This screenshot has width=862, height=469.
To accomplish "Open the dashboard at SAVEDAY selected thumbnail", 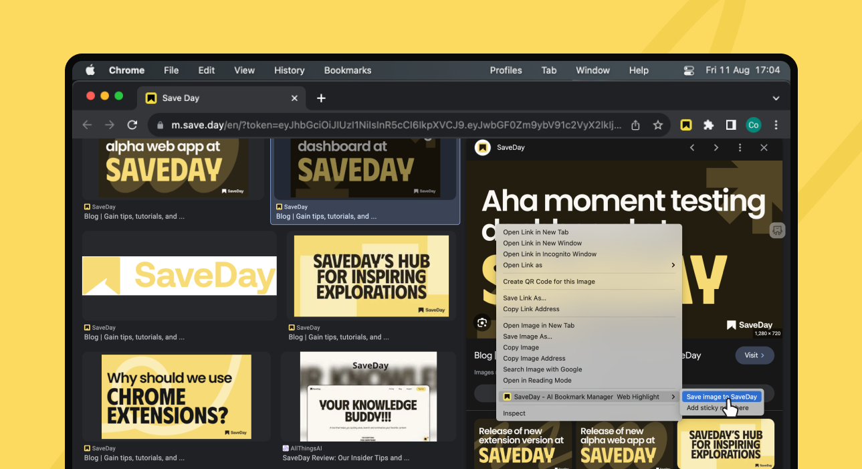I will tap(365, 169).
